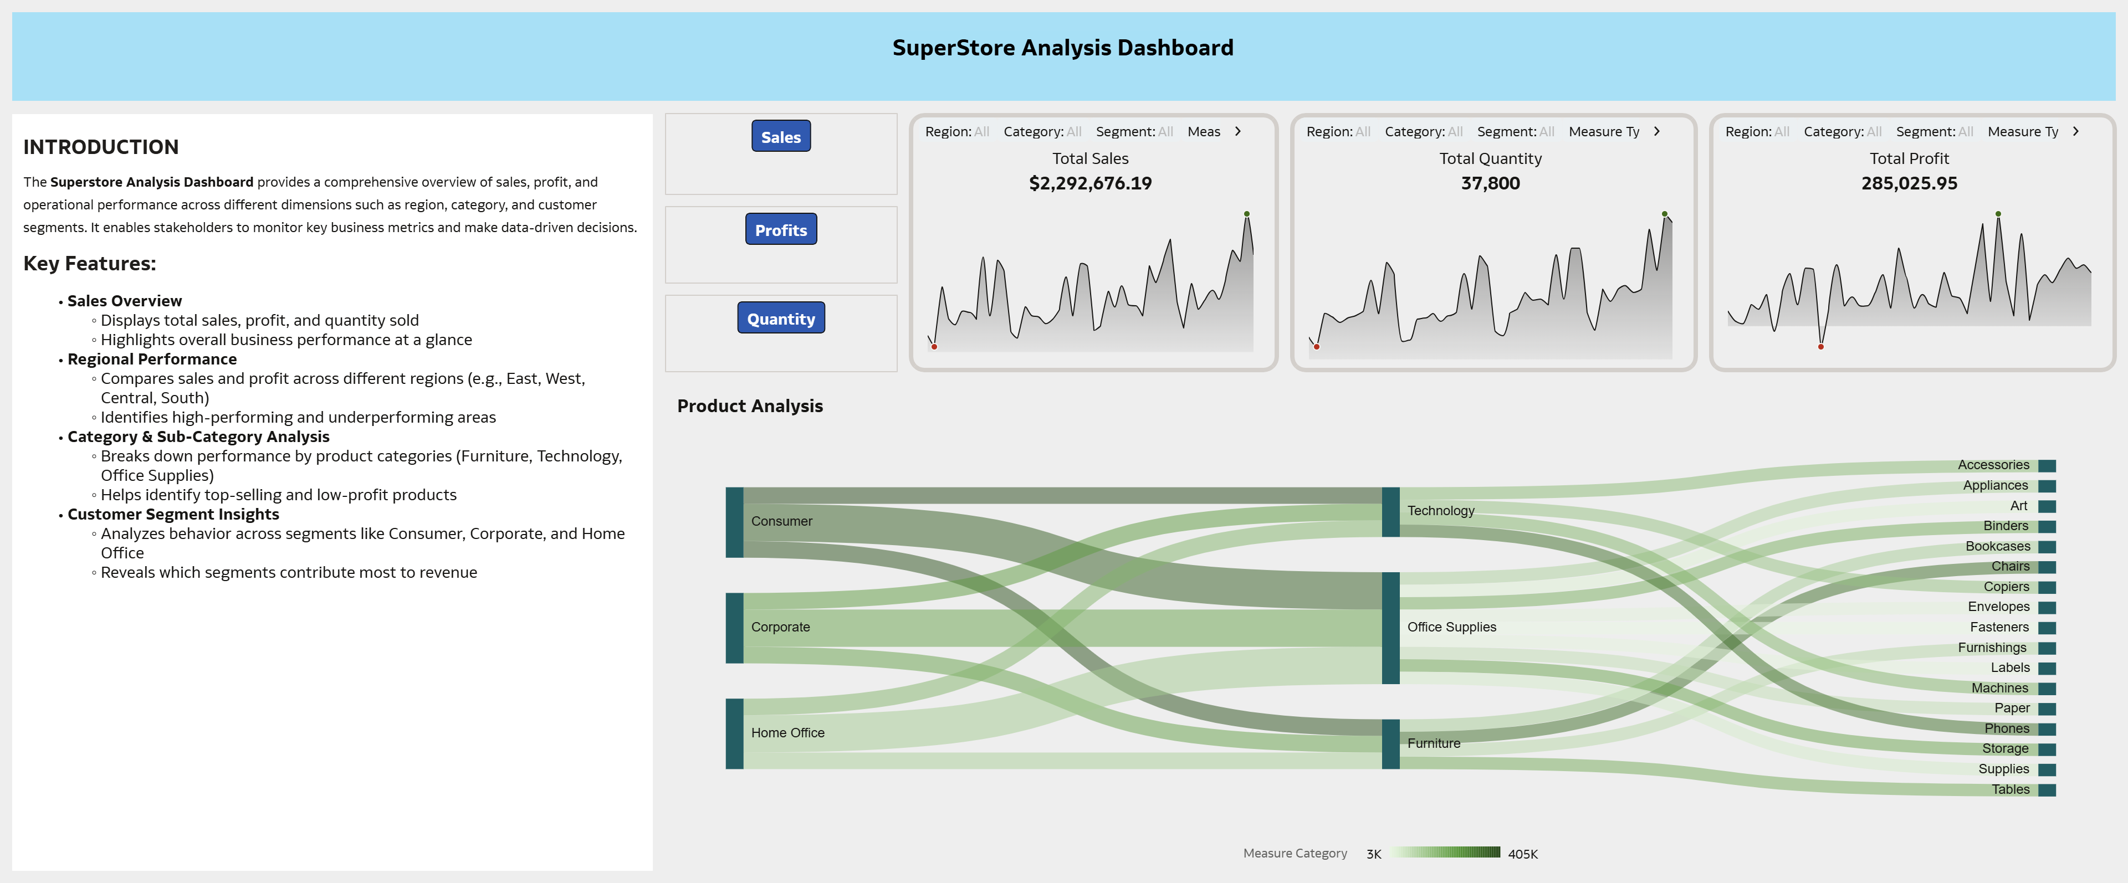Select the Quantity measure button
The width and height of the screenshot is (2128, 883).
(781, 318)
